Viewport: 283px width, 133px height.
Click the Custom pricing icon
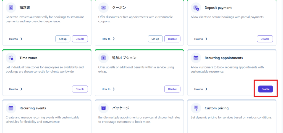click(196, 108)
